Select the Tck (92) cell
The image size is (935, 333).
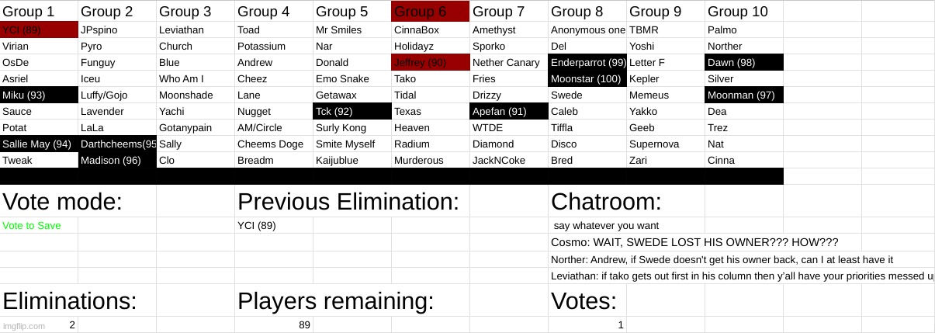click(x=351, y=112)
